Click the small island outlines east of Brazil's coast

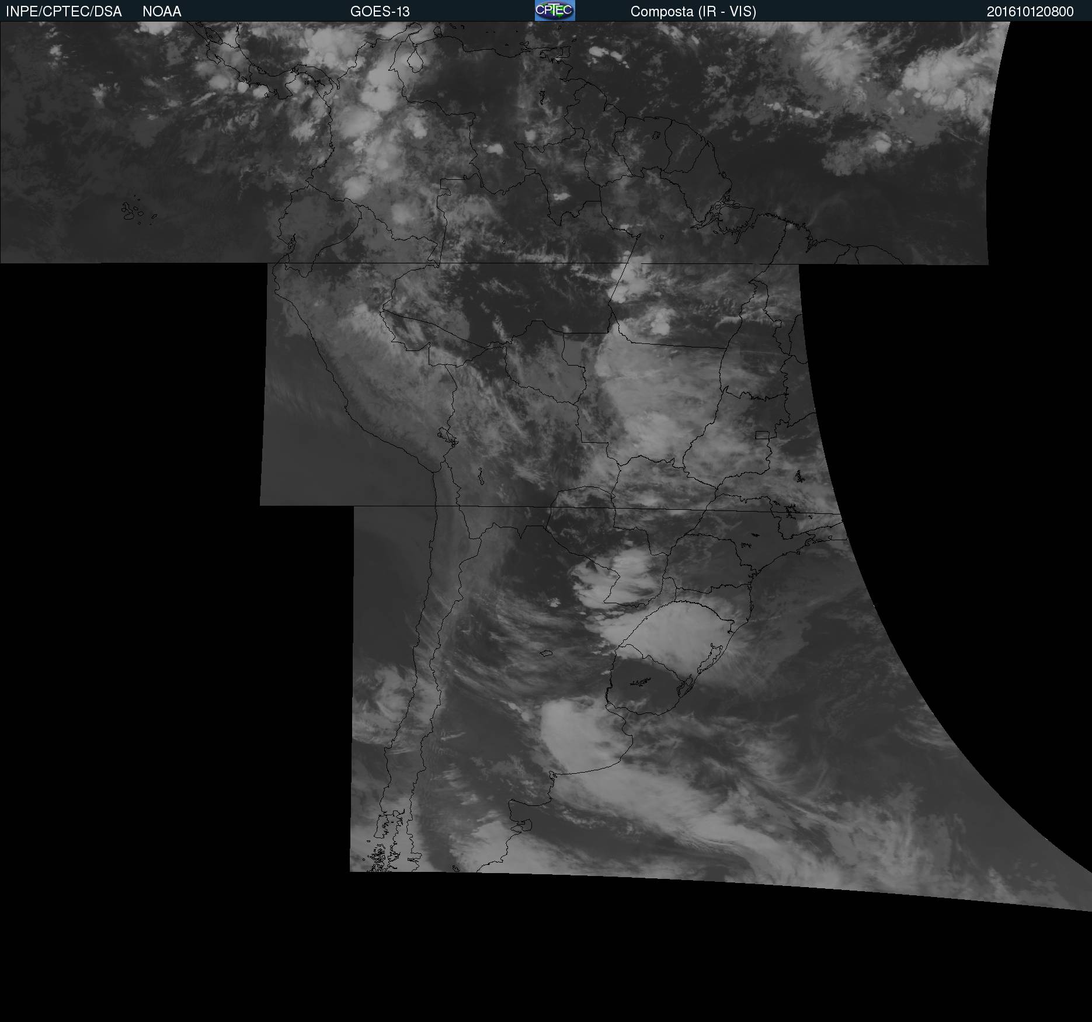click(x=799, y=477)
